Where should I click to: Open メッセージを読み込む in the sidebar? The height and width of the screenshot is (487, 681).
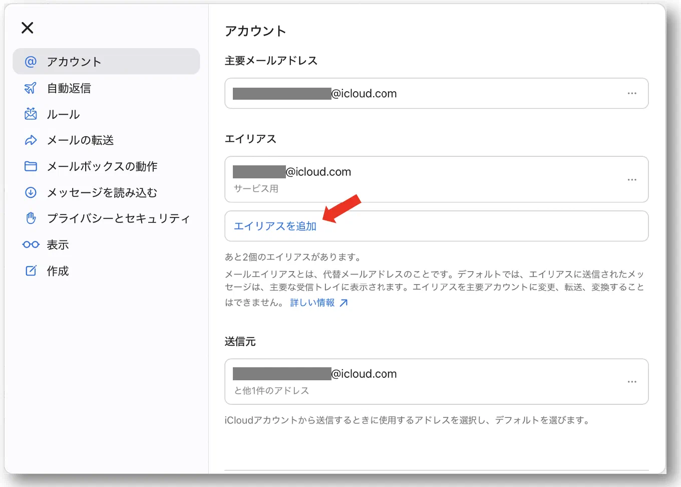(x=106, y=192)
